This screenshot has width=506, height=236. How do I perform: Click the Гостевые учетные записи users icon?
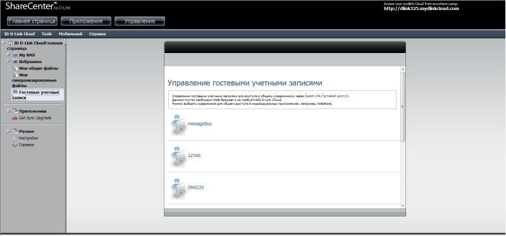15,92
